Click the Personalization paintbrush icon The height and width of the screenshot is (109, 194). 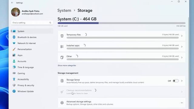tap(14, 49)
